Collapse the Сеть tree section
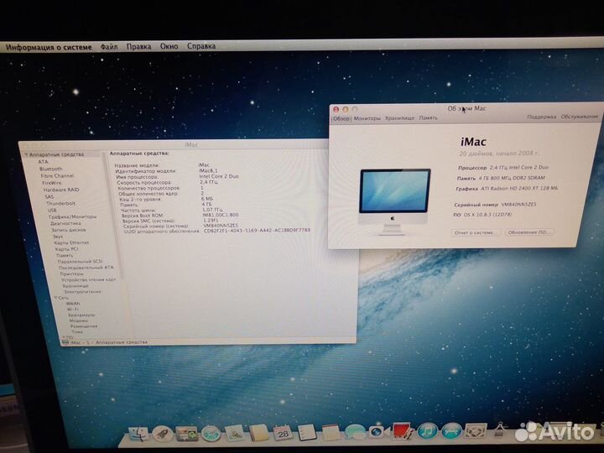The image size is (604, 453). click(x=56, y=298)
